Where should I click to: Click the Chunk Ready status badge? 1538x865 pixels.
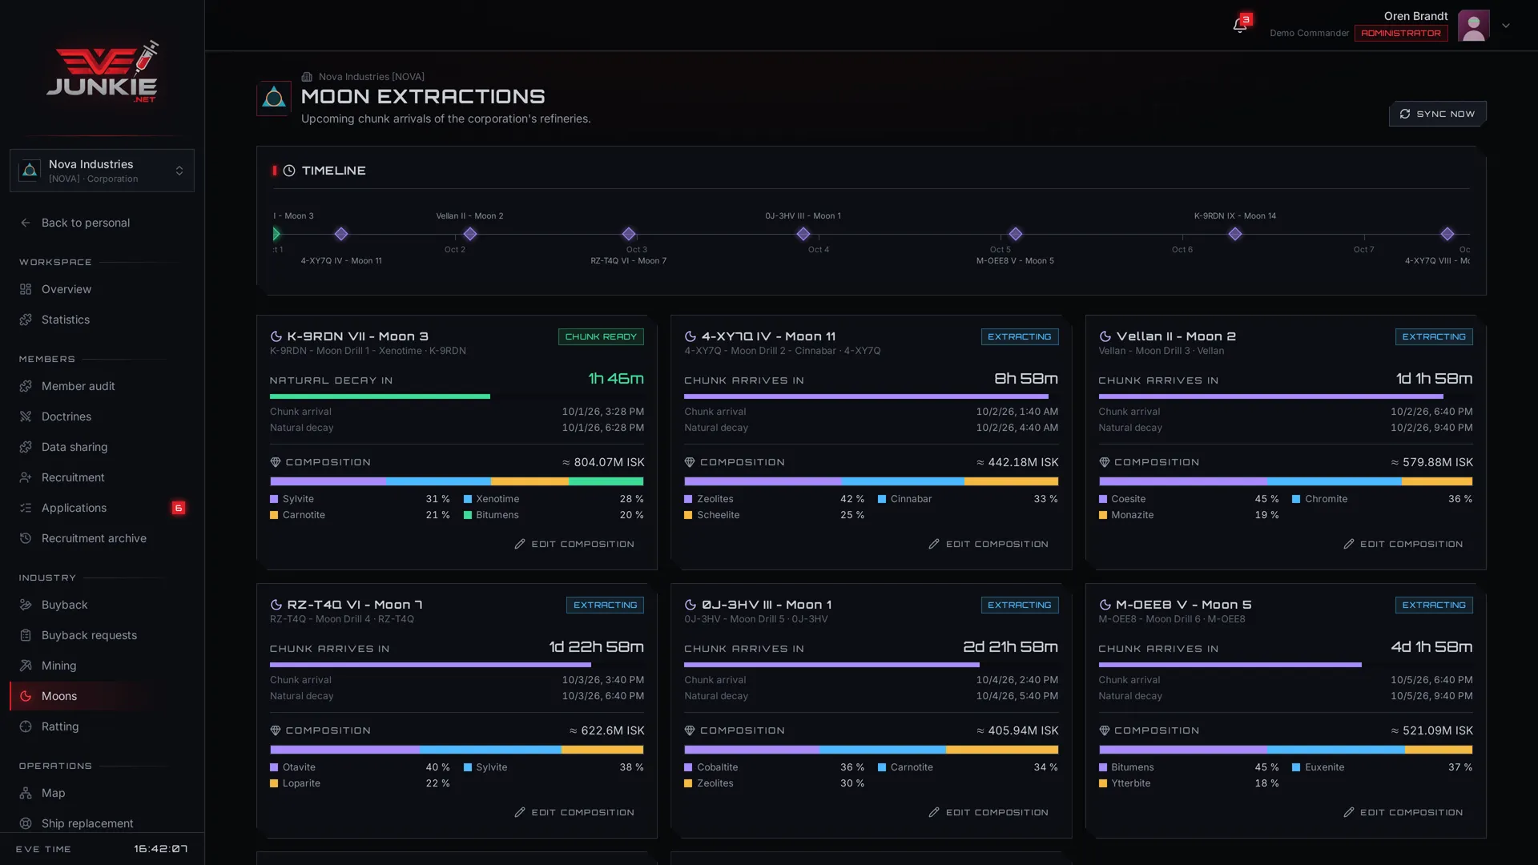tap(601, 336)
